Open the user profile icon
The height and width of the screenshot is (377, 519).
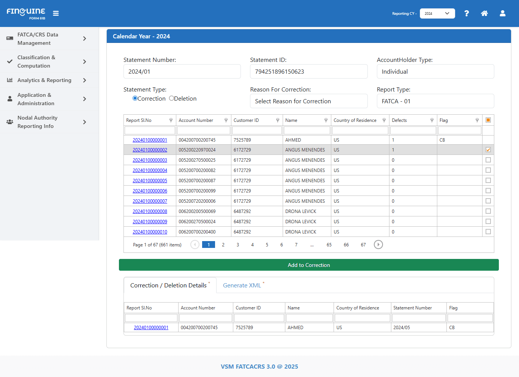pos(502,13)
